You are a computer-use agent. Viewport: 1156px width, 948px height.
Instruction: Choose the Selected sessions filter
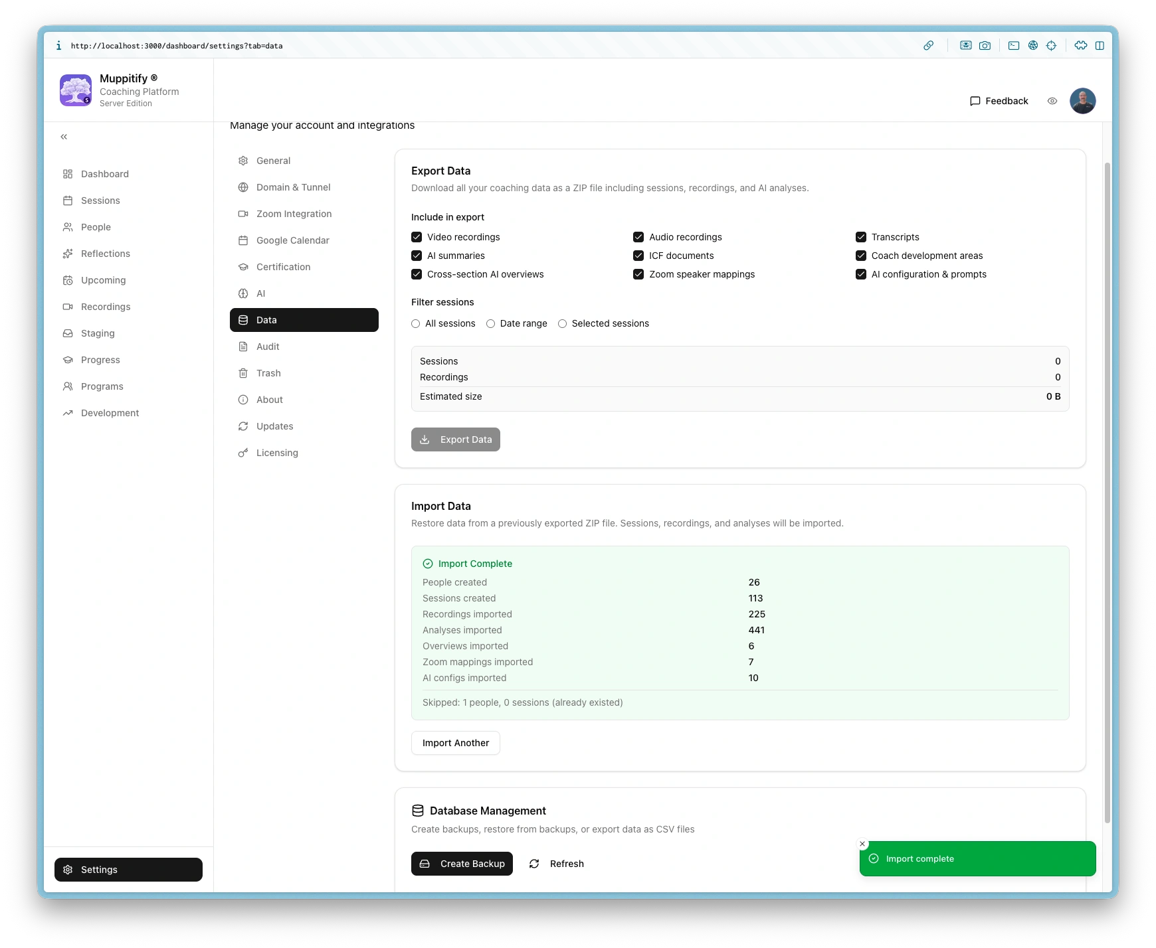[x=562, y=324]
